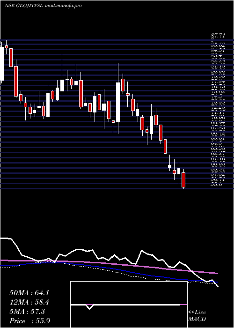The image size is (234, 328).
Task: Click the final rightmost red candlestick
Action: click(183, 179)
